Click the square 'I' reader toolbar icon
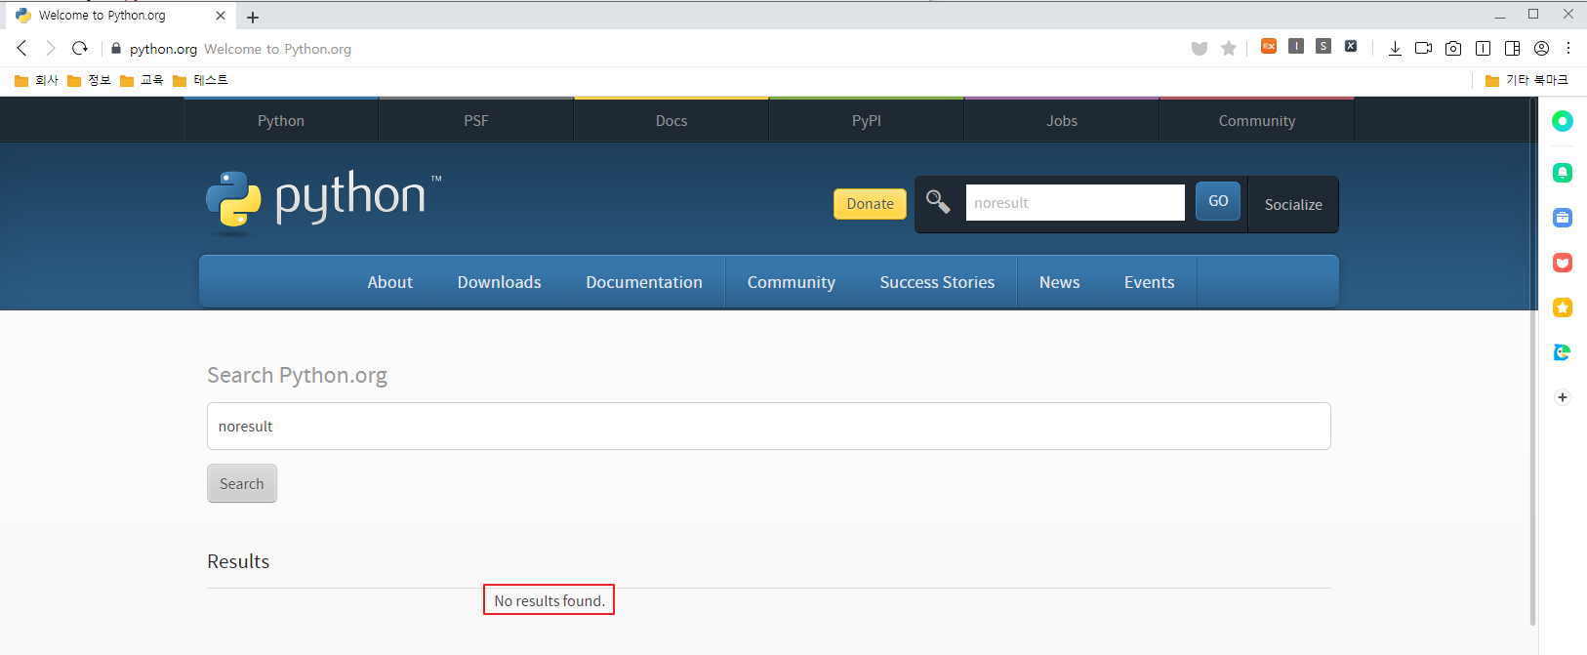Screen dimensions: 1587x655 1483,48
